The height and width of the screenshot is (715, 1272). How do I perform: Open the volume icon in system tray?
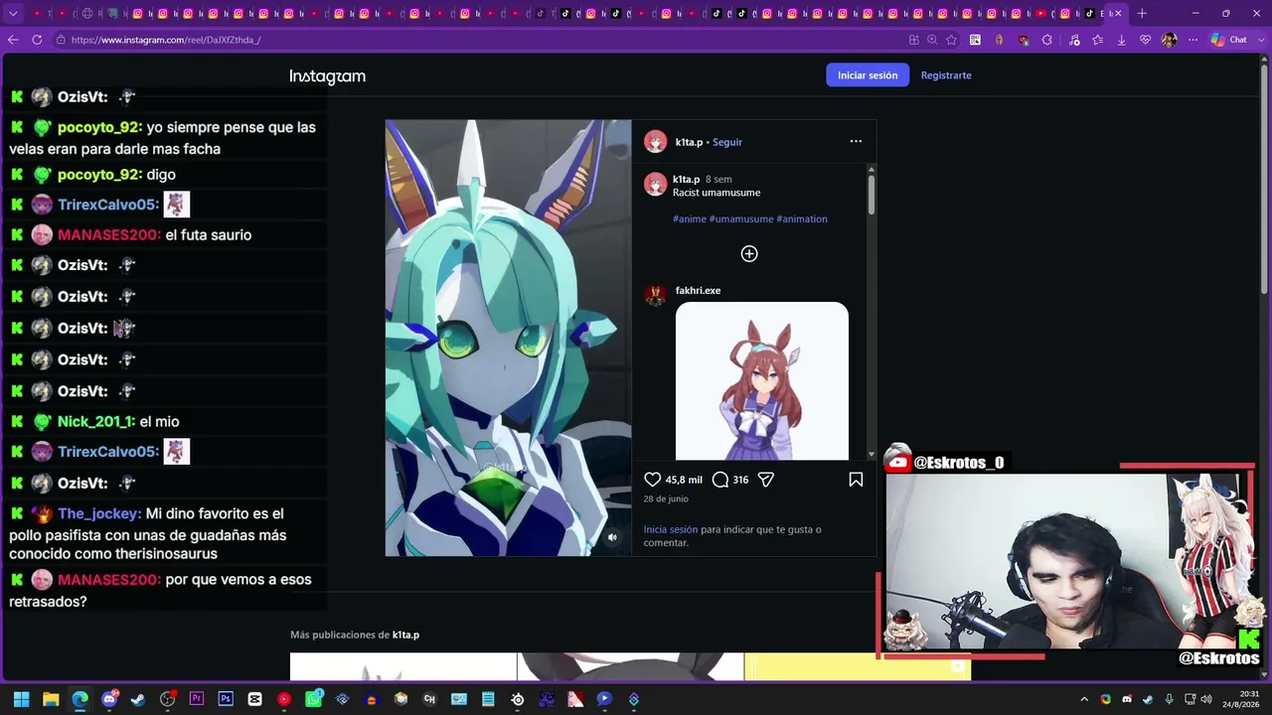pyautogui.click(x=1206, y=699)
